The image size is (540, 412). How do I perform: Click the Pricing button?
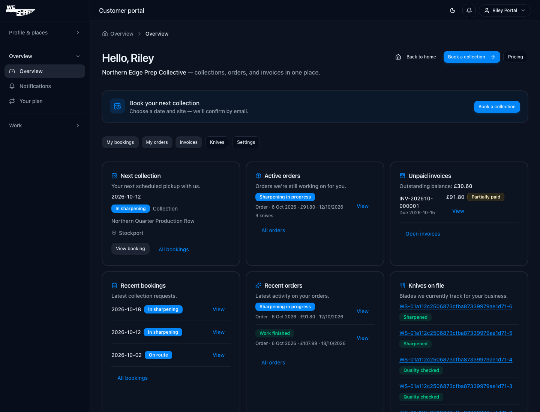click(515, 57)
